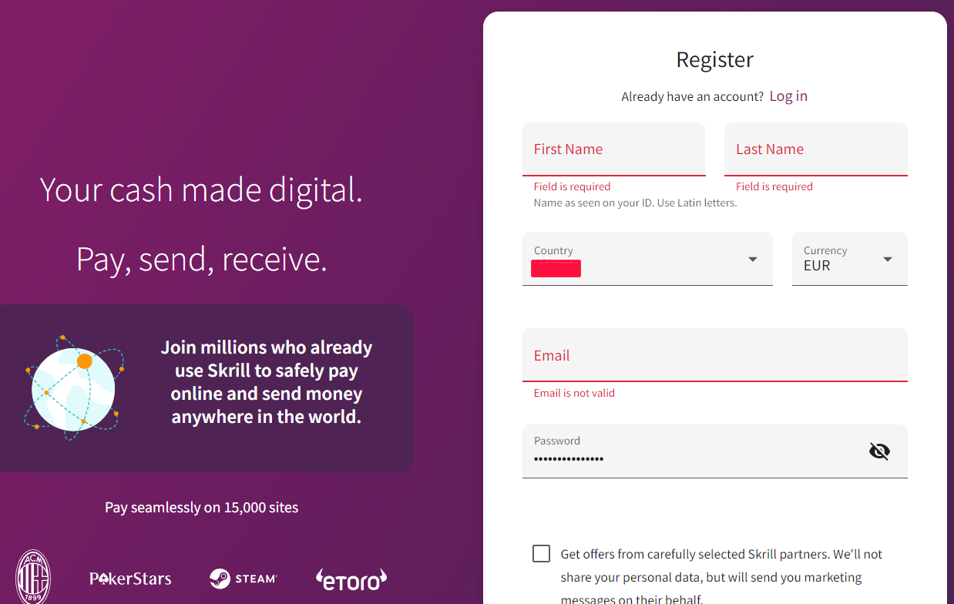This screenshot has width=954, height=604.
Task: Focus the Last Name field
Action: pyautogui.click(x=816, y=149)
